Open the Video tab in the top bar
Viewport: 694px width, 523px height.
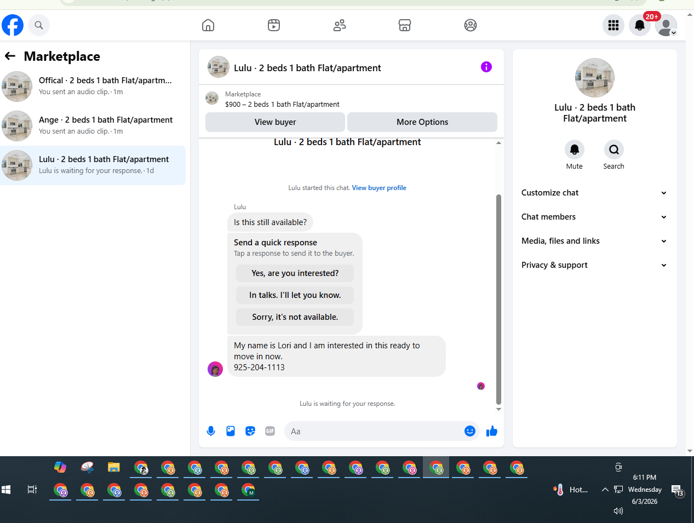pyautogui.click(x=274, y=25)
